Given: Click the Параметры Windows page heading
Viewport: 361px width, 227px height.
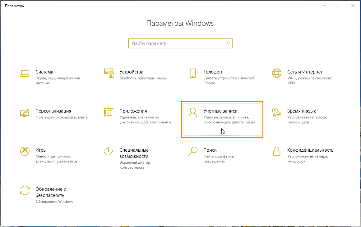Looking at the screenshot, I should [180, 23].
